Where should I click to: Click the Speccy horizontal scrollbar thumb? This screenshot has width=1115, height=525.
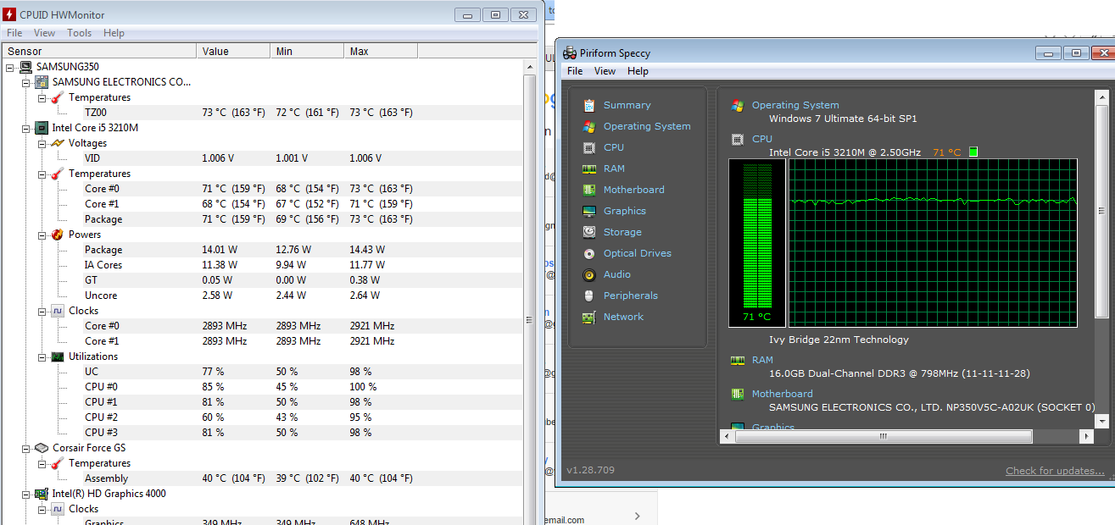click(x=883, y=437)
